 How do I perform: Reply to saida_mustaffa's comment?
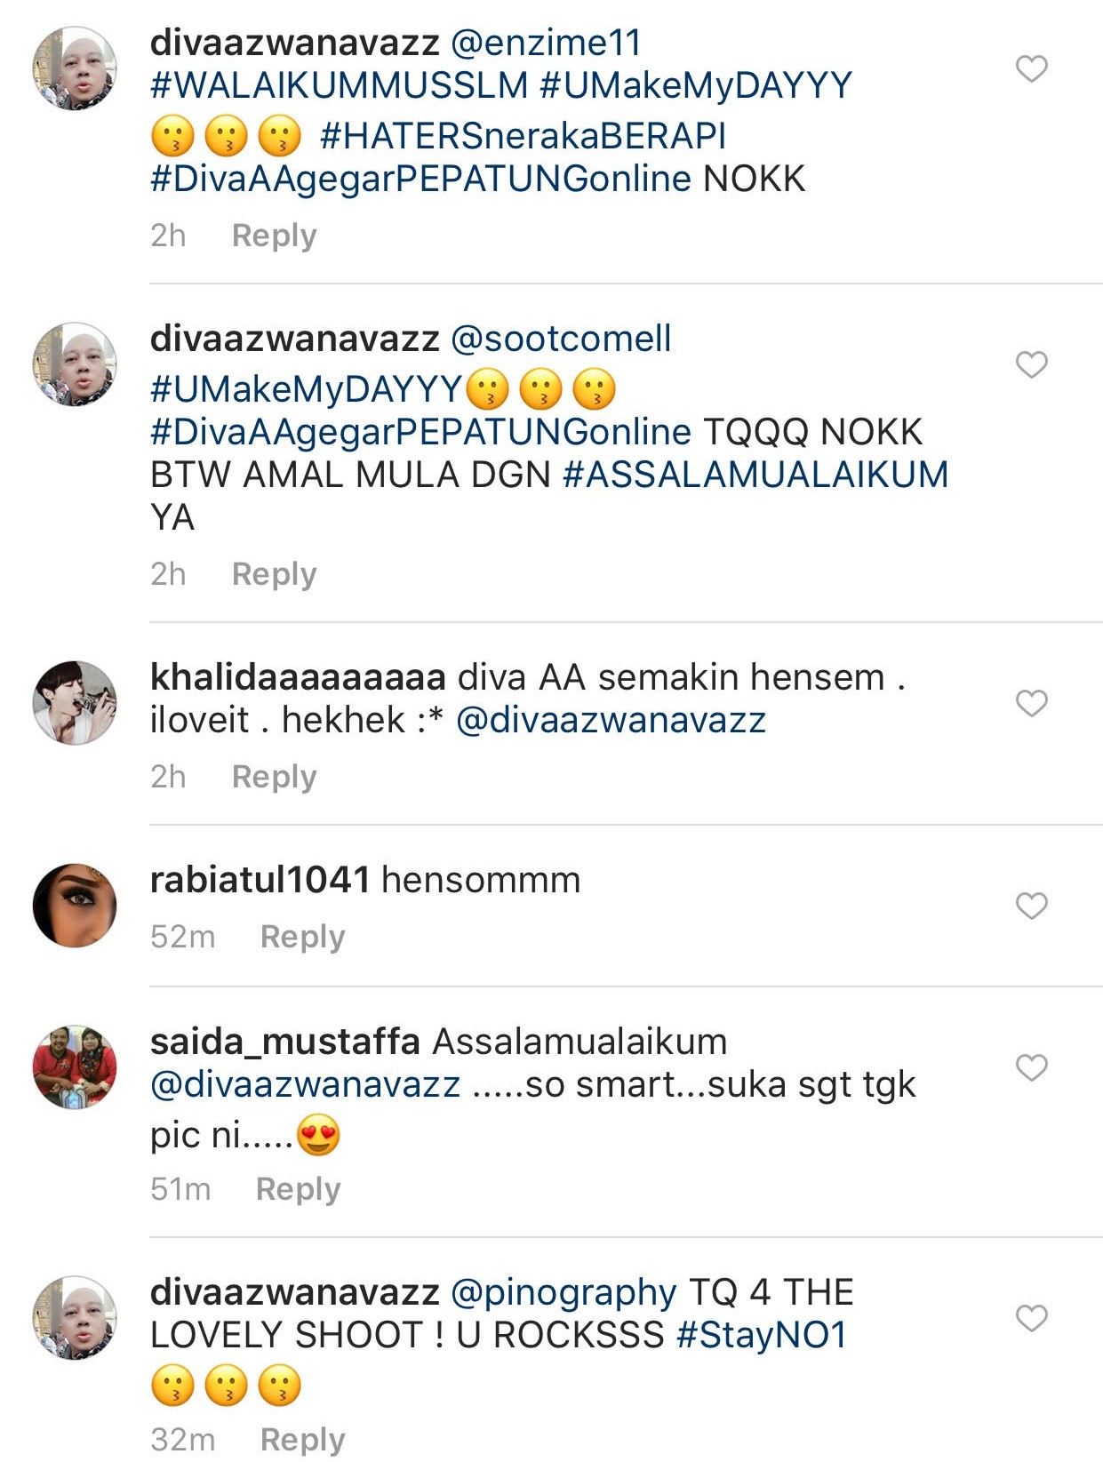click(298, 1190)
